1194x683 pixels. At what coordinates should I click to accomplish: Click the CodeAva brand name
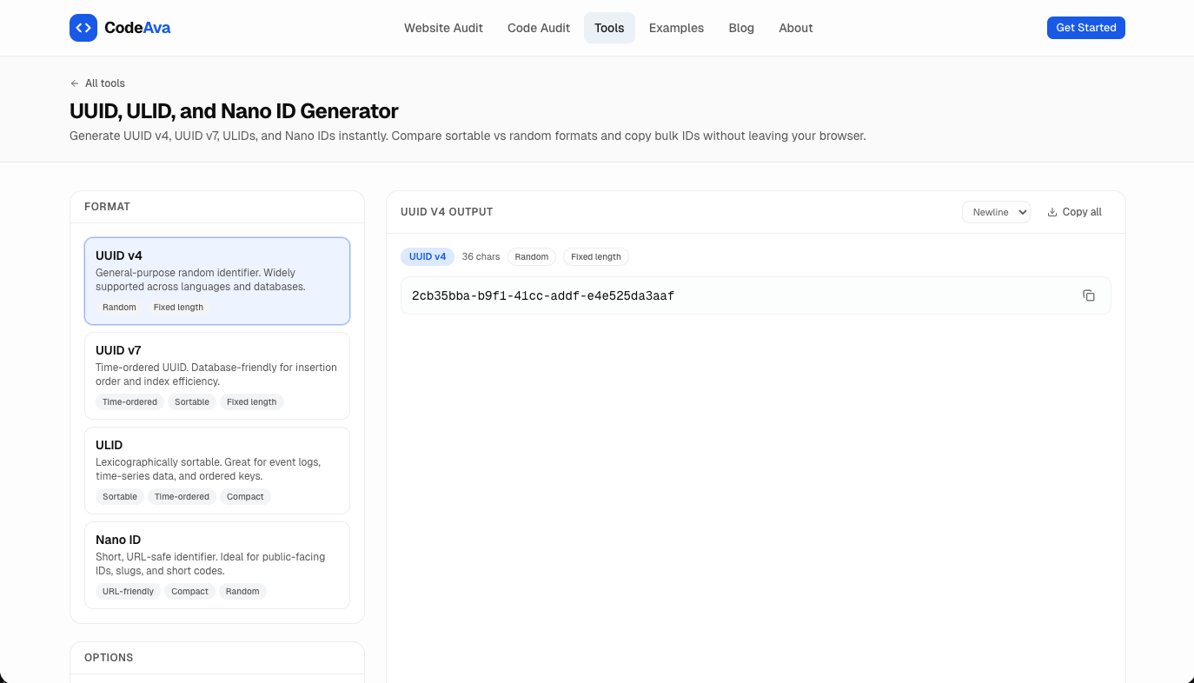click(137, 28)
